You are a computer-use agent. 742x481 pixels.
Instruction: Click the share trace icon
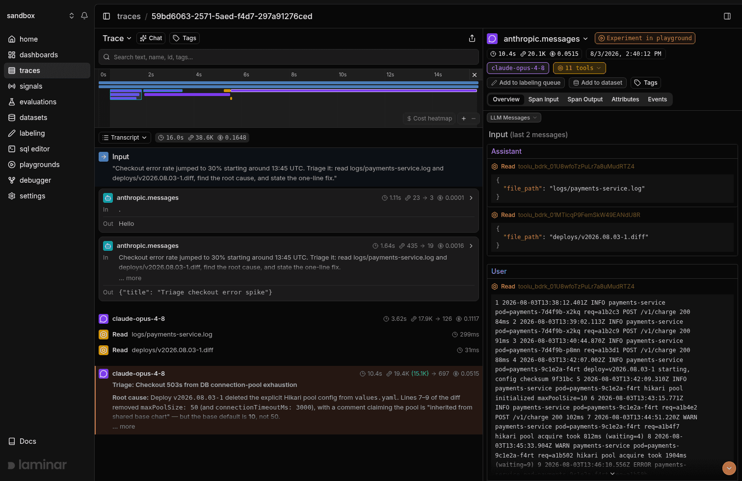point(472,38)
